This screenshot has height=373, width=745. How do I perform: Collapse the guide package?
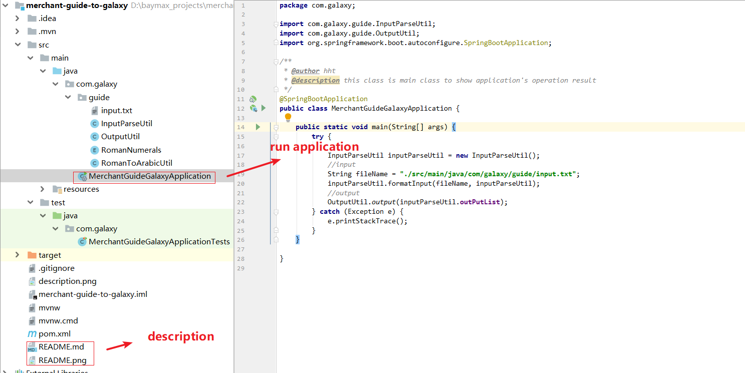pos(68,97)
